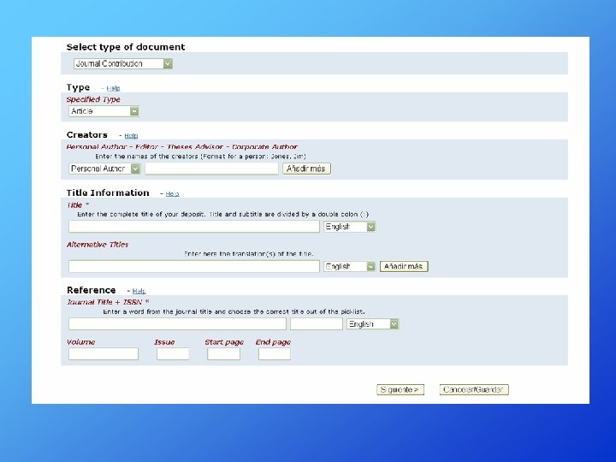
Task: Open the Title language dropdown
Action: [x=349, y=227]
